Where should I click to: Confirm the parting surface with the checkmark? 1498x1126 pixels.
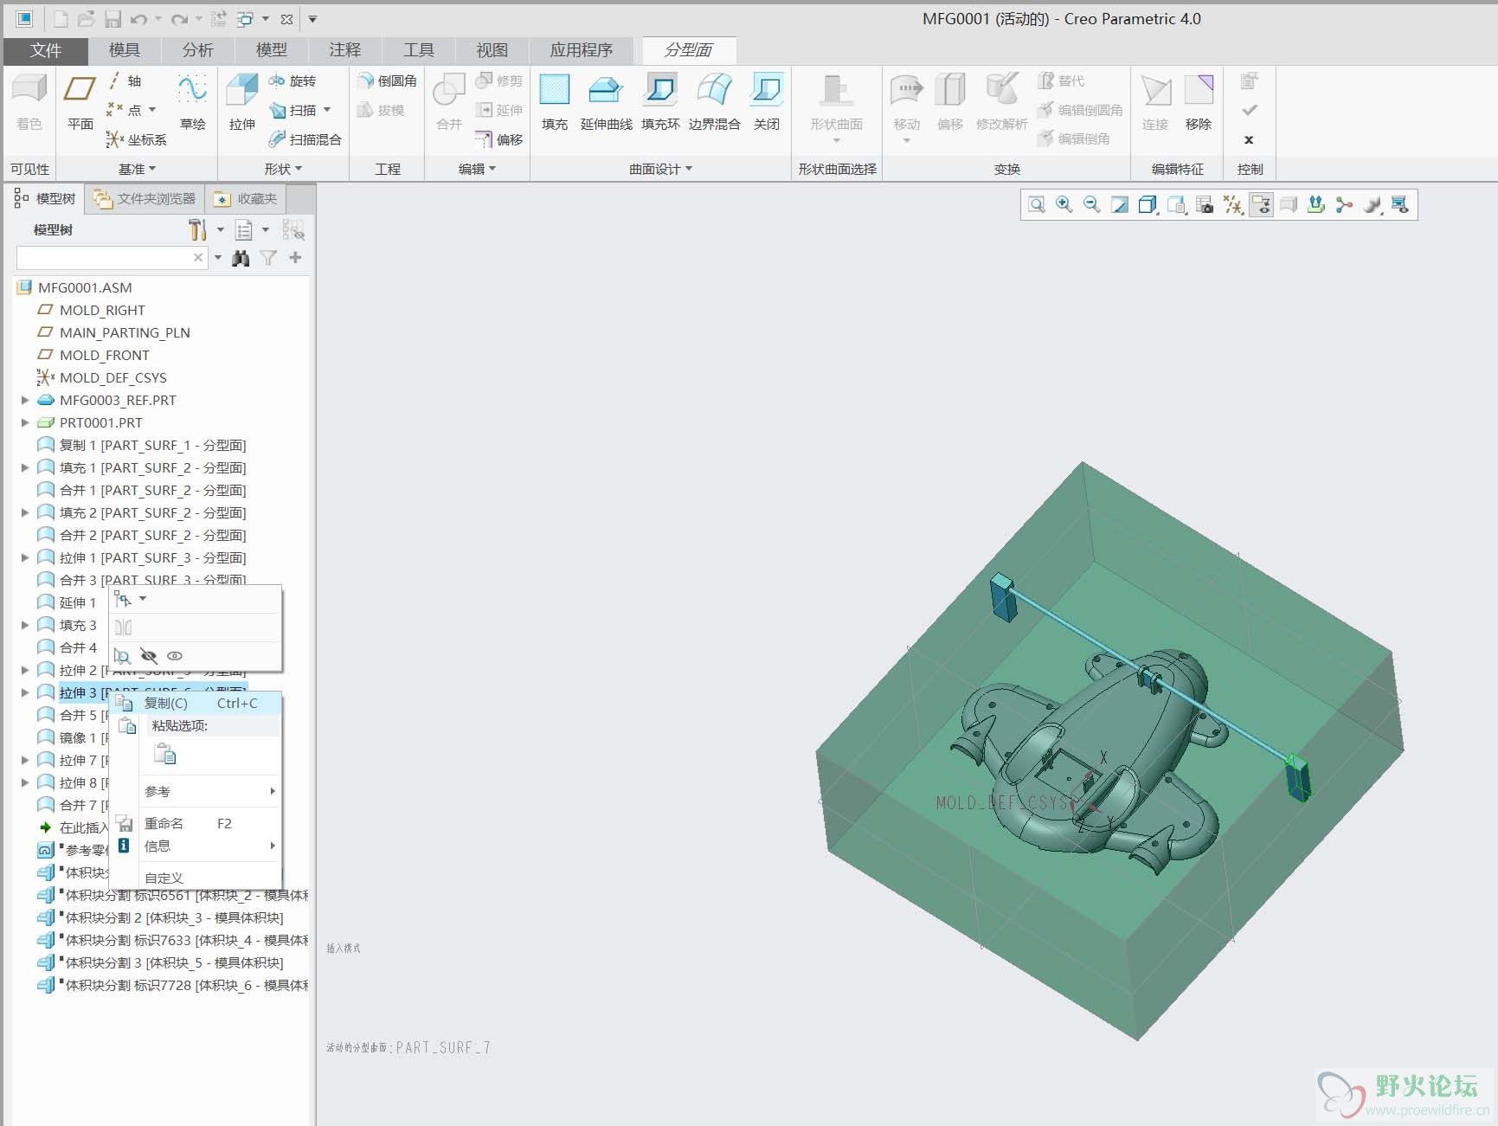[x=1249, y=110]
